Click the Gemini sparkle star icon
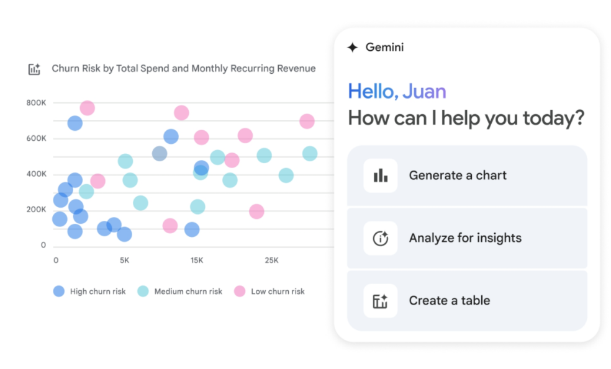This screenshot has width=611, height=369. click(352, 48)
